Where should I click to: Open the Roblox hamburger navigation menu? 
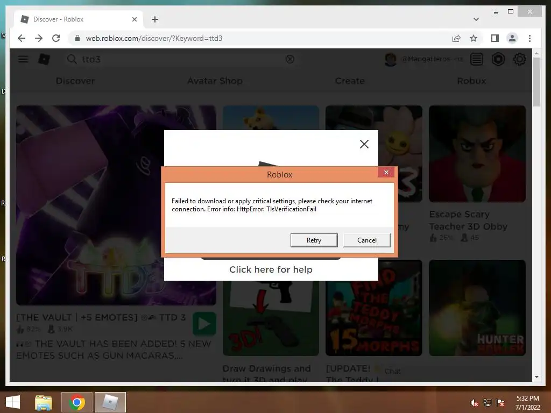(23, 59)
